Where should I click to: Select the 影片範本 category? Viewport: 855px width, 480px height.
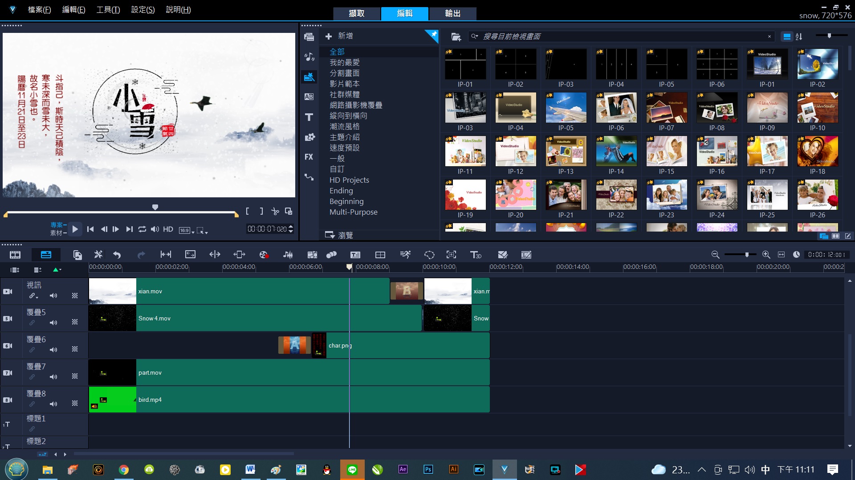coord(344,84)
